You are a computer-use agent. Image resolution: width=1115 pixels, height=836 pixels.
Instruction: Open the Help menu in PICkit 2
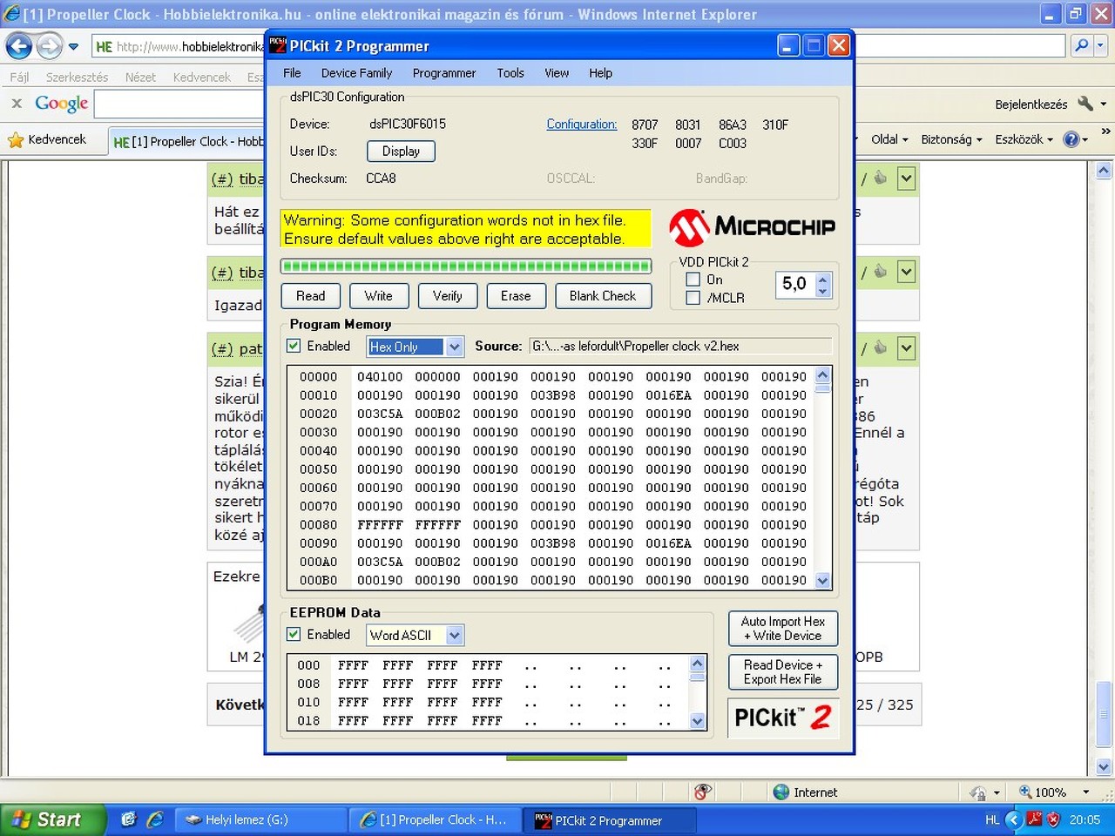click(600, 73)
